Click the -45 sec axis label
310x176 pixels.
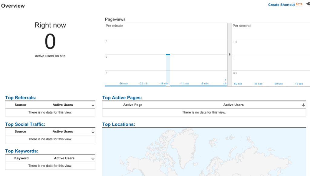point(258,84)
